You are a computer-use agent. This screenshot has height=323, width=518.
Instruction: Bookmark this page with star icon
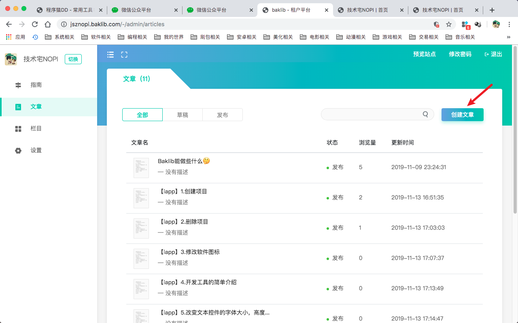pyautogui.click(x=449, y=24)
